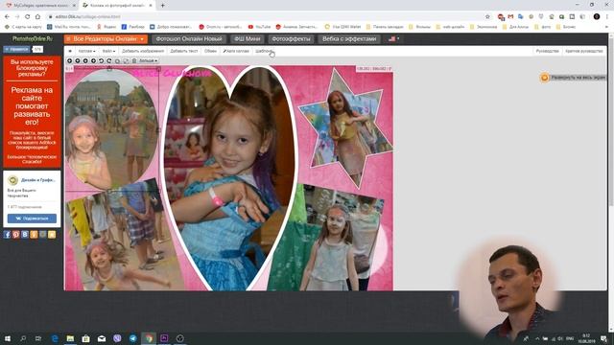Click the grey share icon after Odnoklassniki
Screen dimensions: 614x345
click(42, 234)
